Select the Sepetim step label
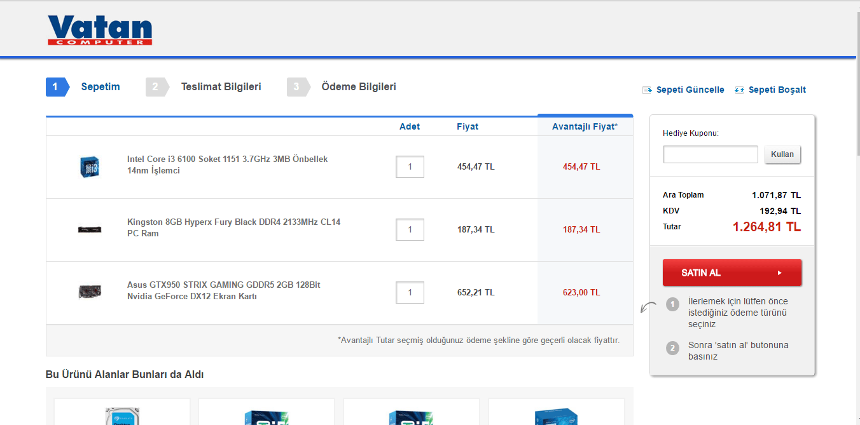 pyautogui.click(x=101, y=87)
